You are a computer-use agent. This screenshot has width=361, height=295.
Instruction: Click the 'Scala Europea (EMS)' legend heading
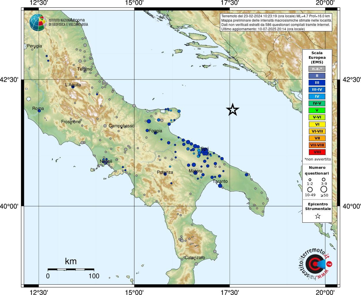317,57
